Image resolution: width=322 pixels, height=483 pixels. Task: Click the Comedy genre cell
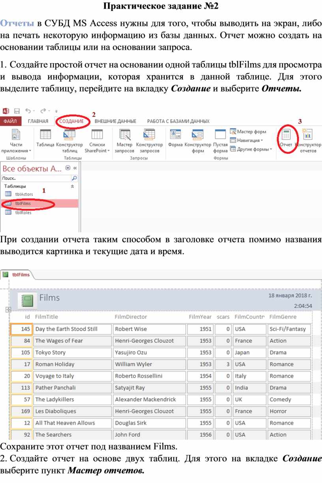click(x=289, y=399)
